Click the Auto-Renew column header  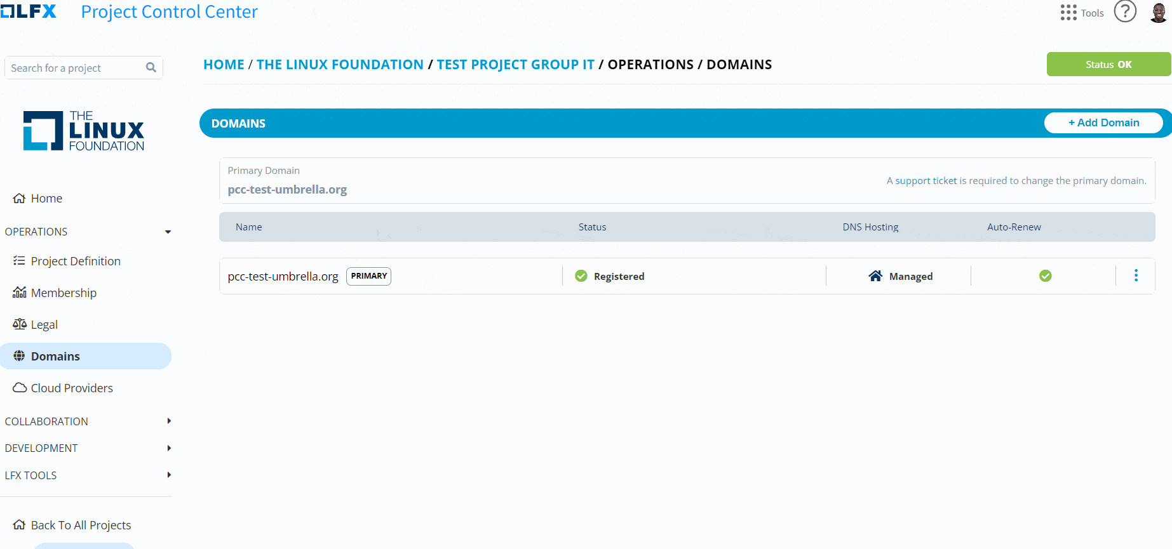1014,227
